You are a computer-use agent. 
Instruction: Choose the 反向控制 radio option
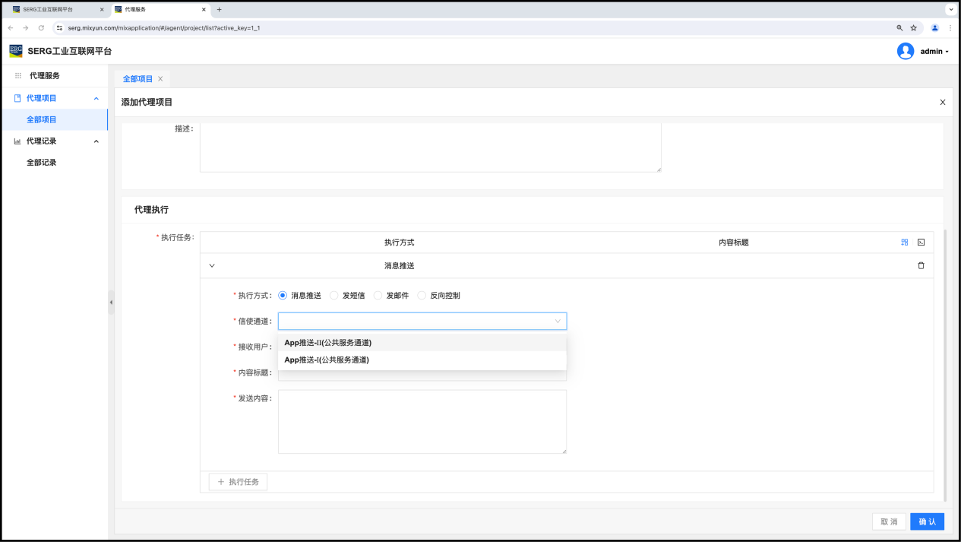click(422, 296)
